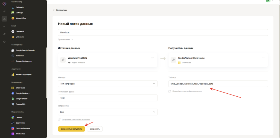The image size is (280, 138).
Task: Select Топвизор connector icon
Action: point(13,56)
